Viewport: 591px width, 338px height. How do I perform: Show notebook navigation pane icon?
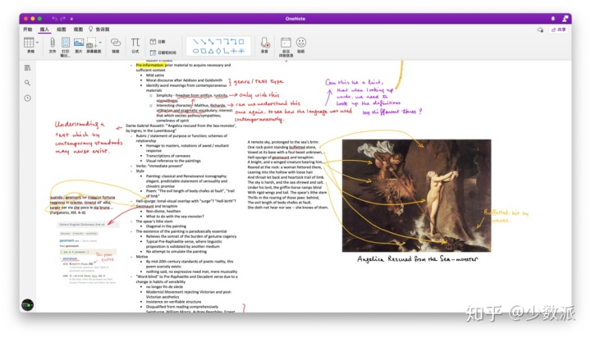[x=28, y=68]
